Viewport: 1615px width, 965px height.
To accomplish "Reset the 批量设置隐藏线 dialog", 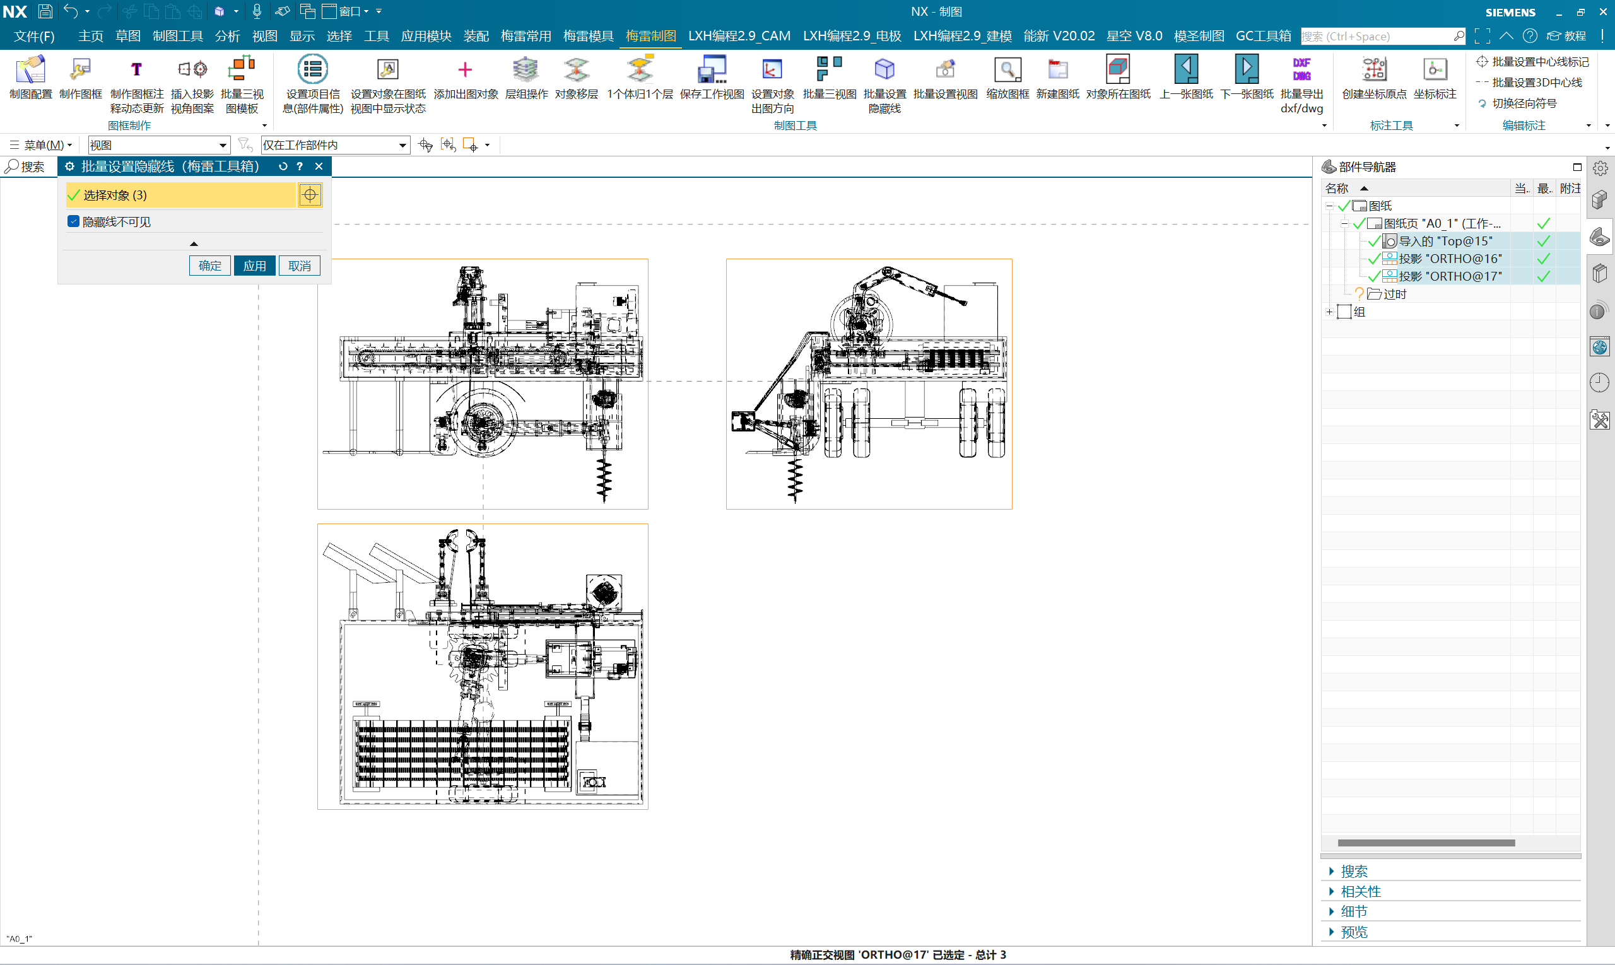I will (283, 167).
